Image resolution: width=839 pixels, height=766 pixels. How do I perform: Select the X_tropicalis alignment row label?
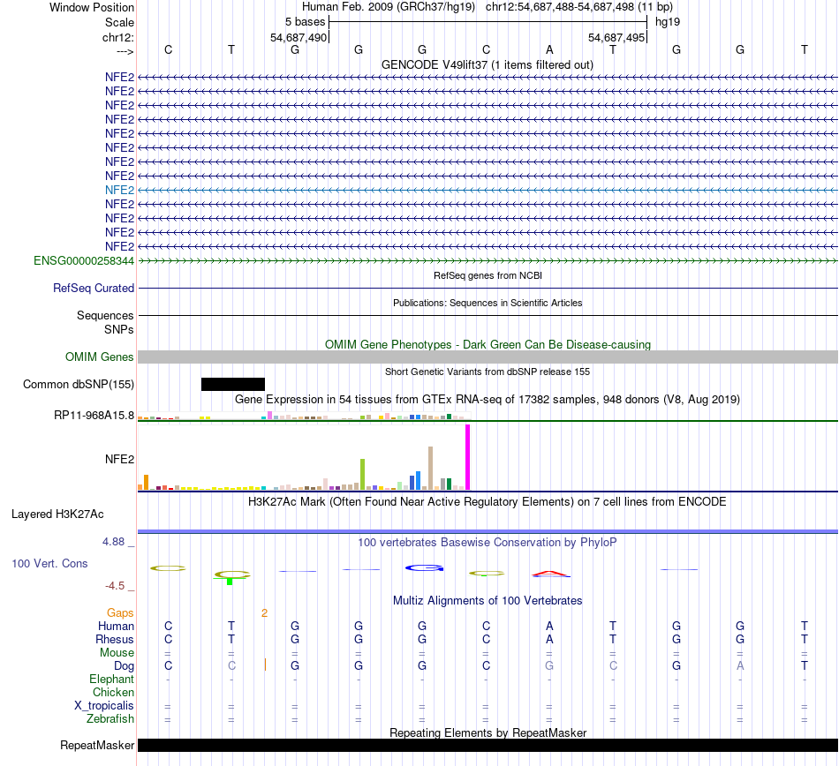tap(104, 706)
